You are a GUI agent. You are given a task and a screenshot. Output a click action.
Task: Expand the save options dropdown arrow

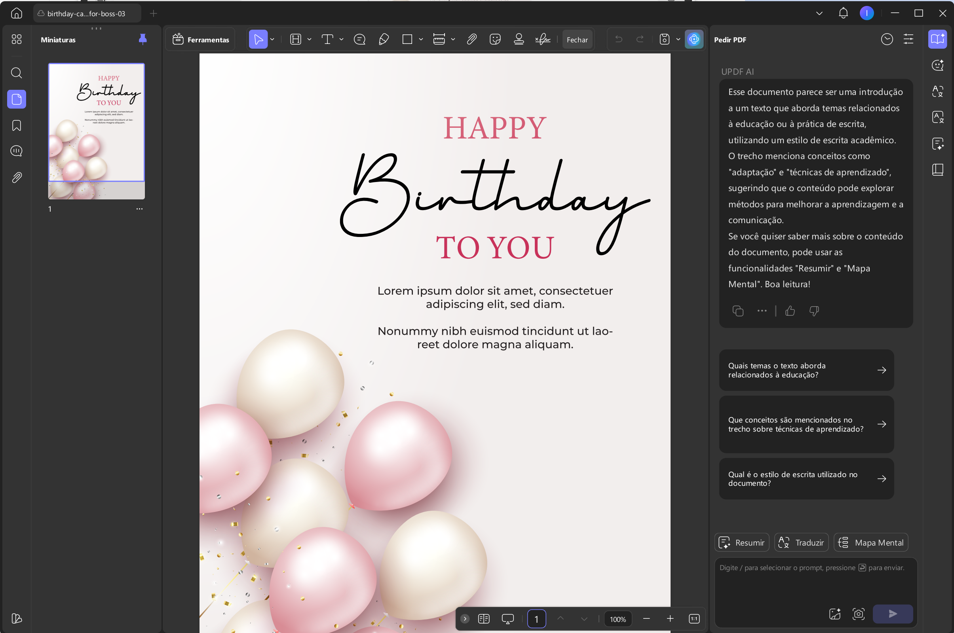pyautogui.click(x=678, y=39)
